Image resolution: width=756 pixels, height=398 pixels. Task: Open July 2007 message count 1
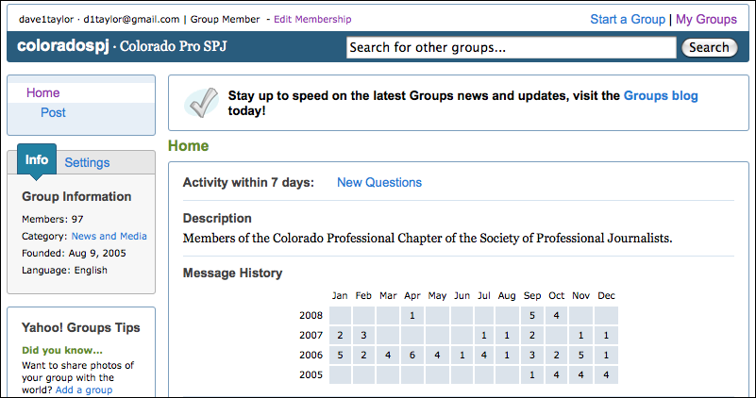pyautogui.click(x=483, y=336)
